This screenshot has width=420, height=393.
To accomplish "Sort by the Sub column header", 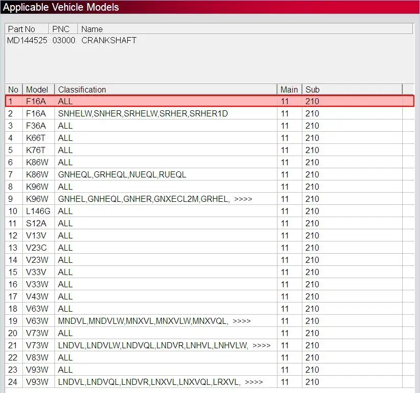I will 352,89.
